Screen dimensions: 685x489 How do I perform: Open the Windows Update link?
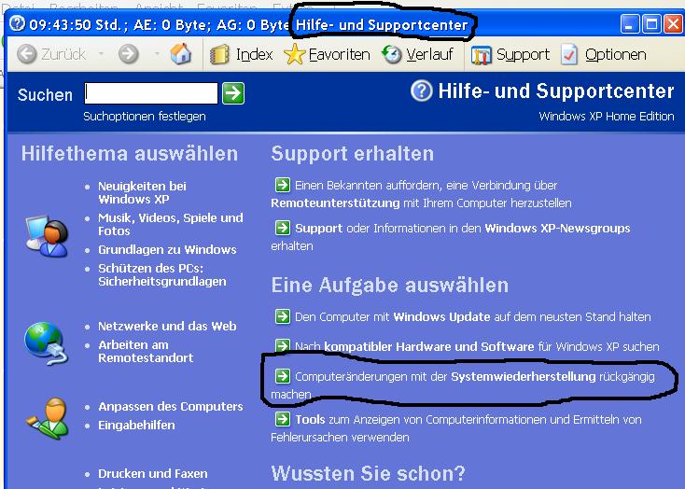coord(441,316)
